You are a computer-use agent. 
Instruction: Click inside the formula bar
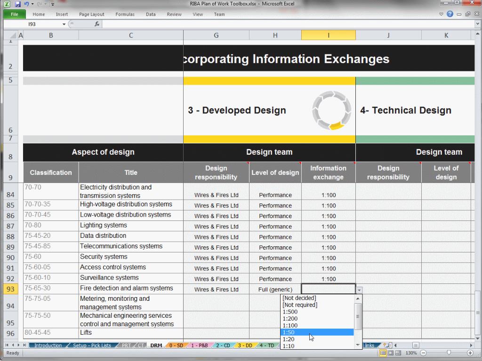[289, 24]
